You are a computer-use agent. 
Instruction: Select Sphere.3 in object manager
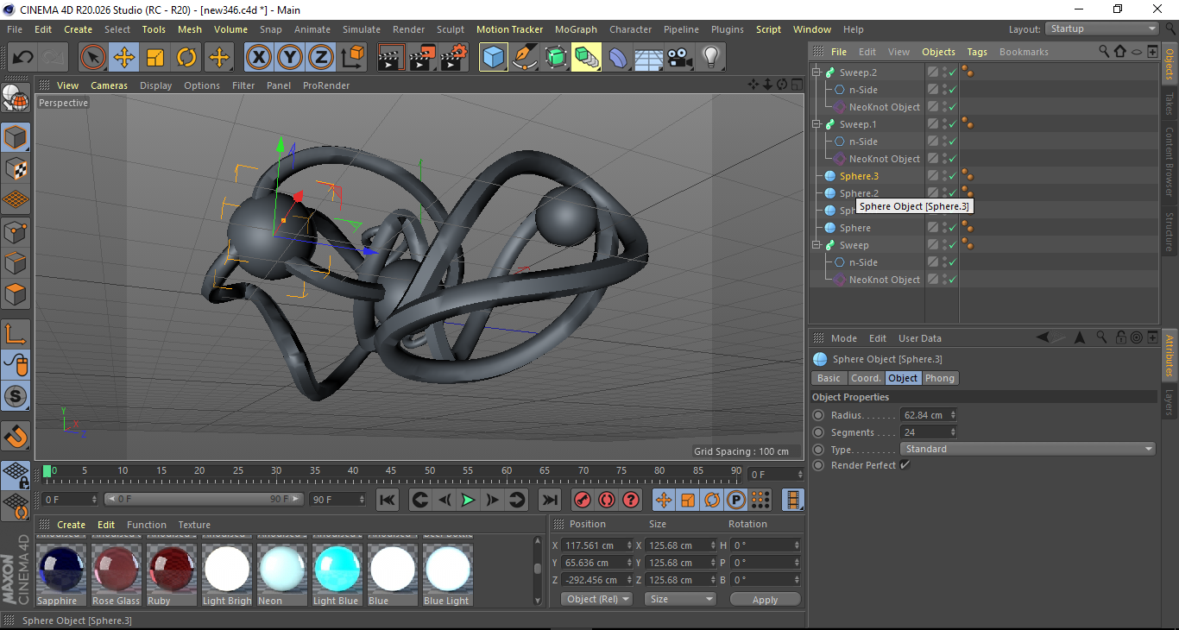click(x=859, y=176)
